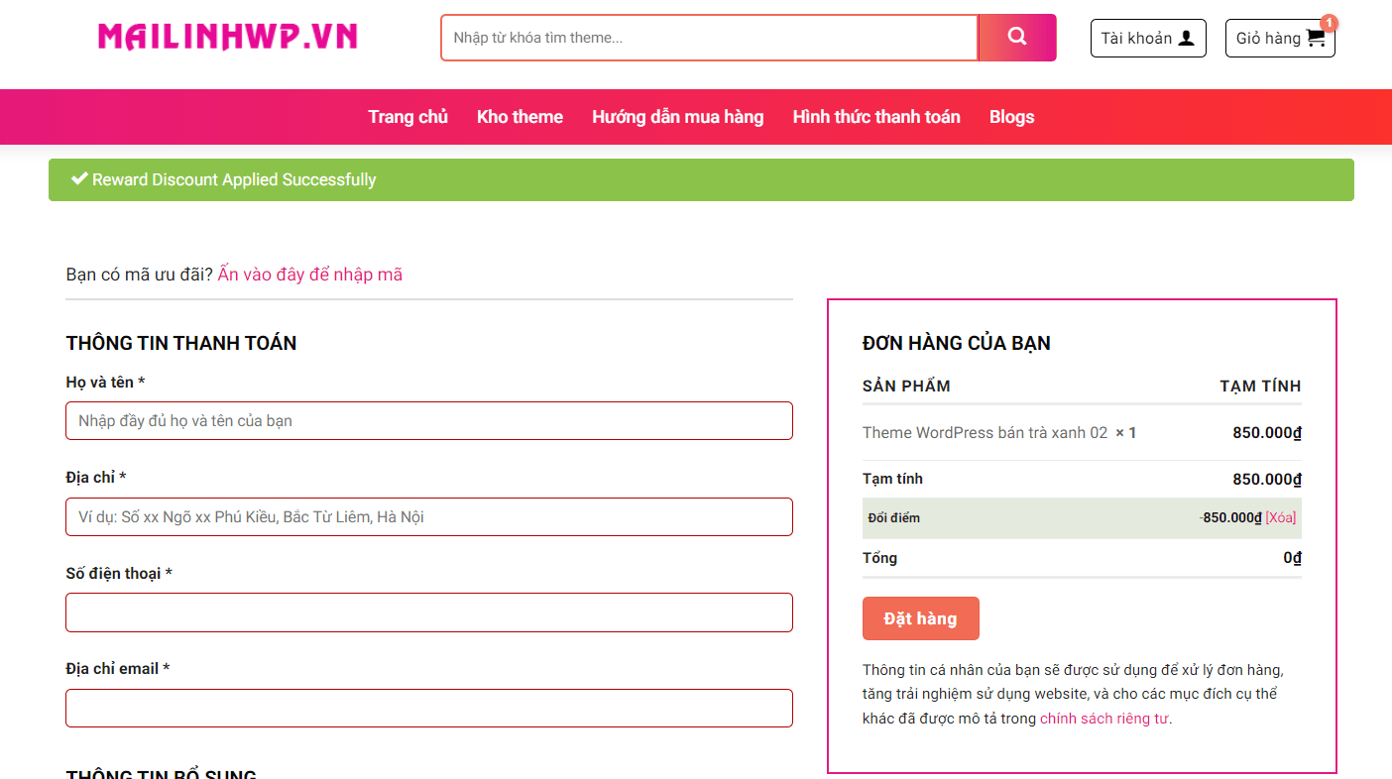The width and height of the screenshot is (1392, 779).
Task: Open the Trang chủ menu item
Action: click(407, 117)
